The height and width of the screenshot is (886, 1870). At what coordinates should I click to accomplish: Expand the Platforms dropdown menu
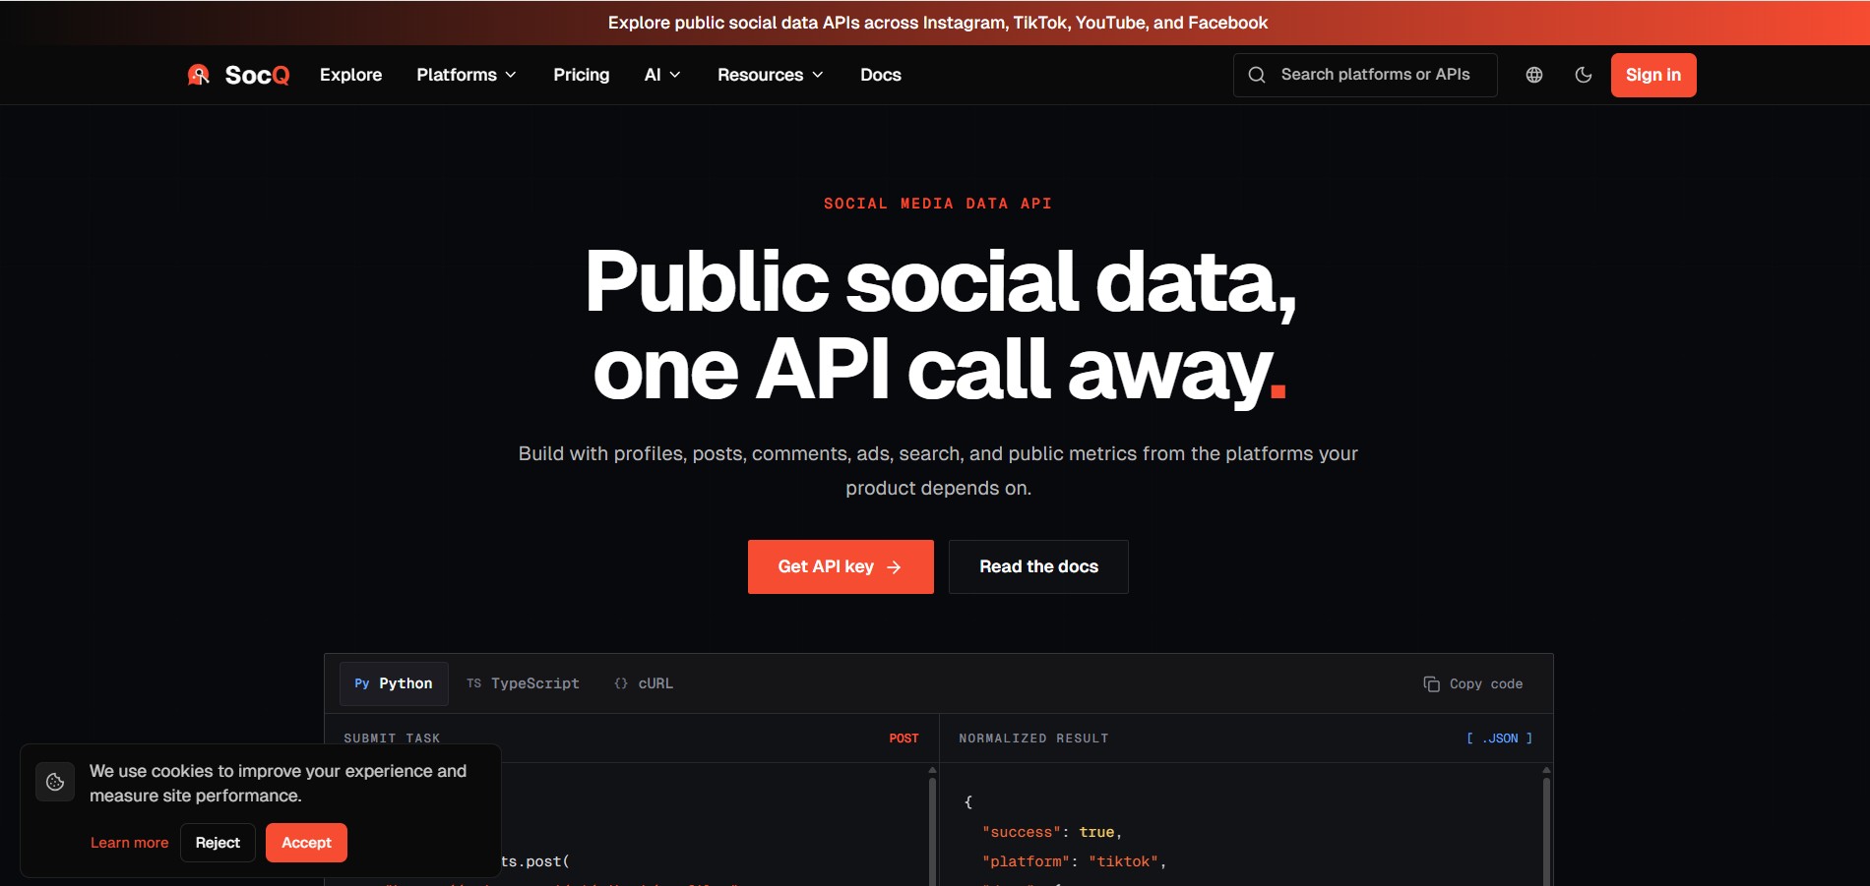click(x=467, y=75)
